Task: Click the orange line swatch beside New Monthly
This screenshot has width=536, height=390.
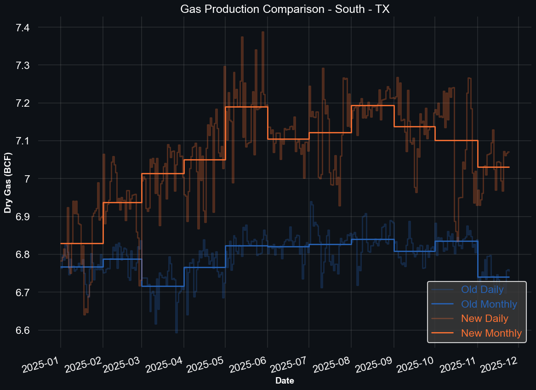Action: (443, 333)
